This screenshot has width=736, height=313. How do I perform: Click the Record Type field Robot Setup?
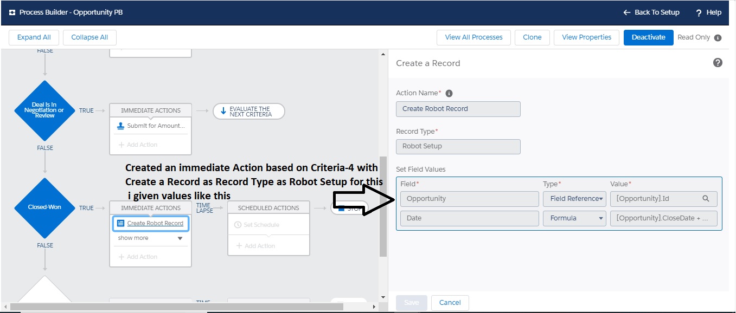pyautogui.click(x=458, y=146)
